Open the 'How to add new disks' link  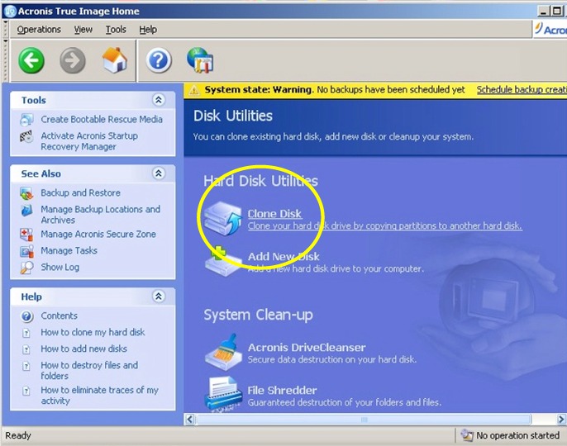[x=84, y=349]
